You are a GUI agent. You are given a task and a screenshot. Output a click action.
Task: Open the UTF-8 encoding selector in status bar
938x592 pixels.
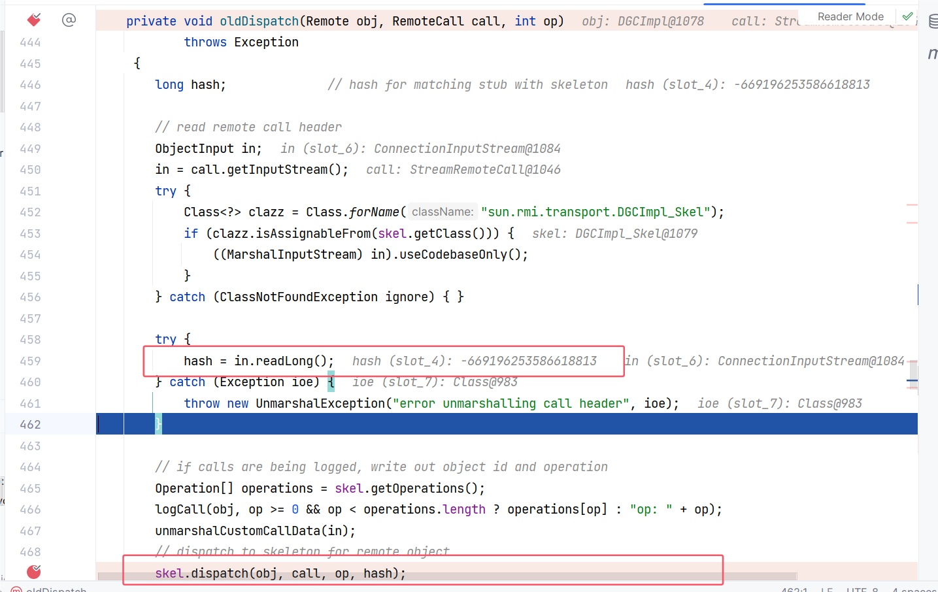click(x=862, y=589)
